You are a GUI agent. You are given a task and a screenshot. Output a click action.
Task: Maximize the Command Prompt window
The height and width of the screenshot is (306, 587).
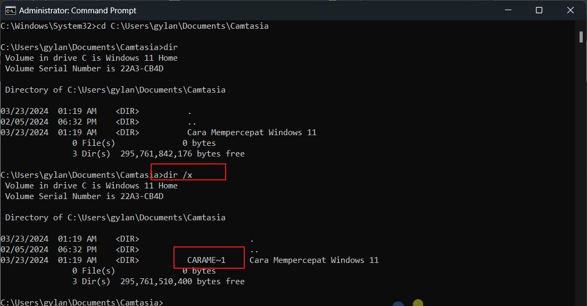pos(539,10)
